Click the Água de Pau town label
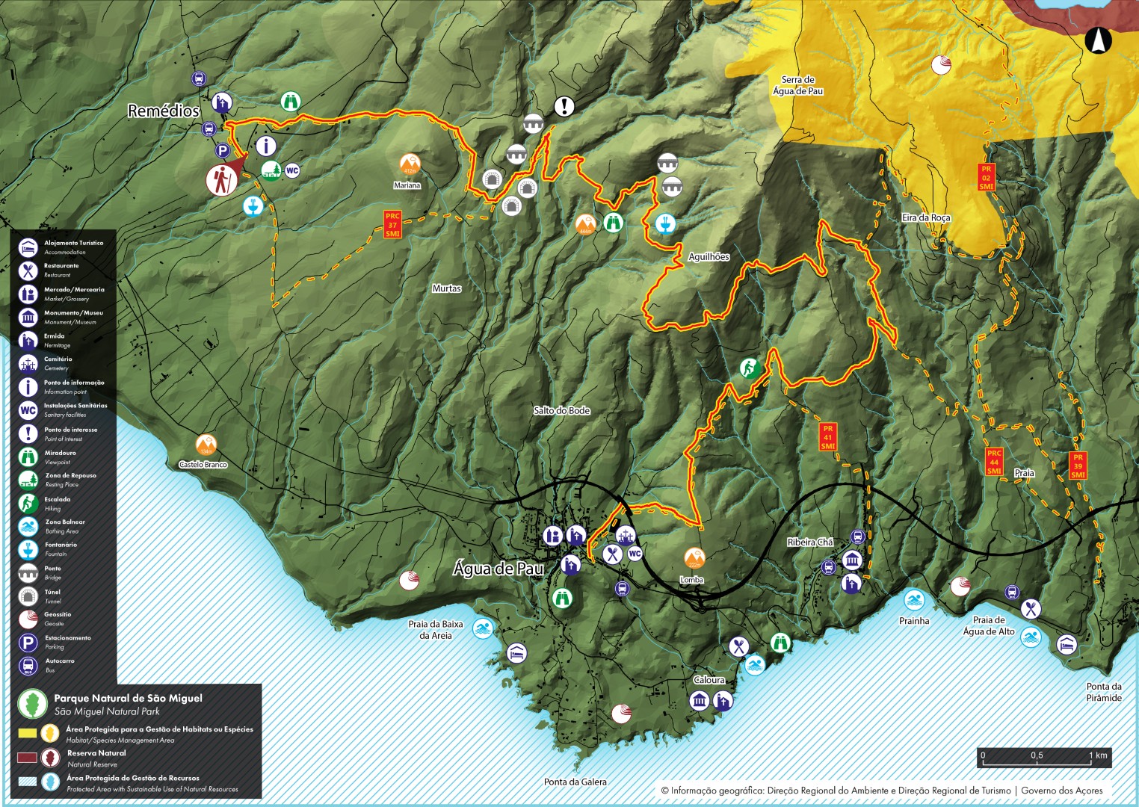Viewport: 1139px width, 807px height. point(498,569)
